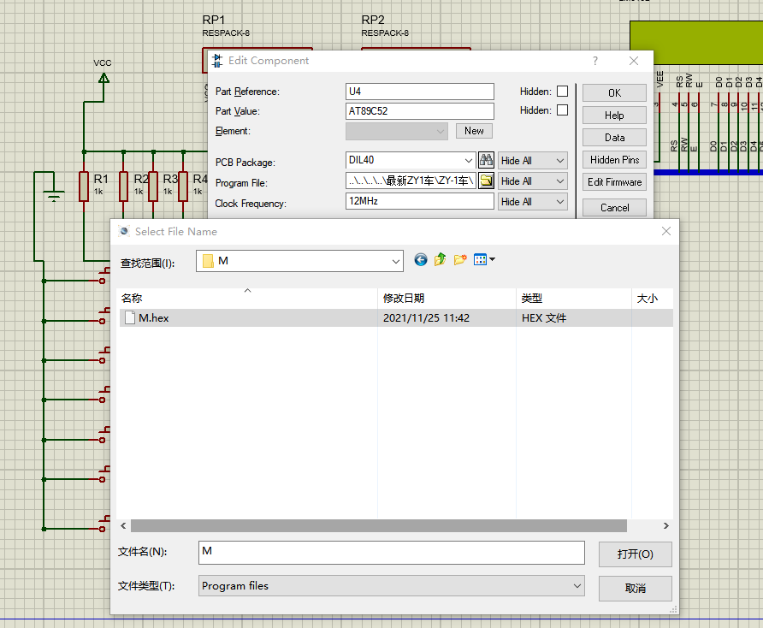Click the scroll right arrow in file list

(x=666, y=526)
